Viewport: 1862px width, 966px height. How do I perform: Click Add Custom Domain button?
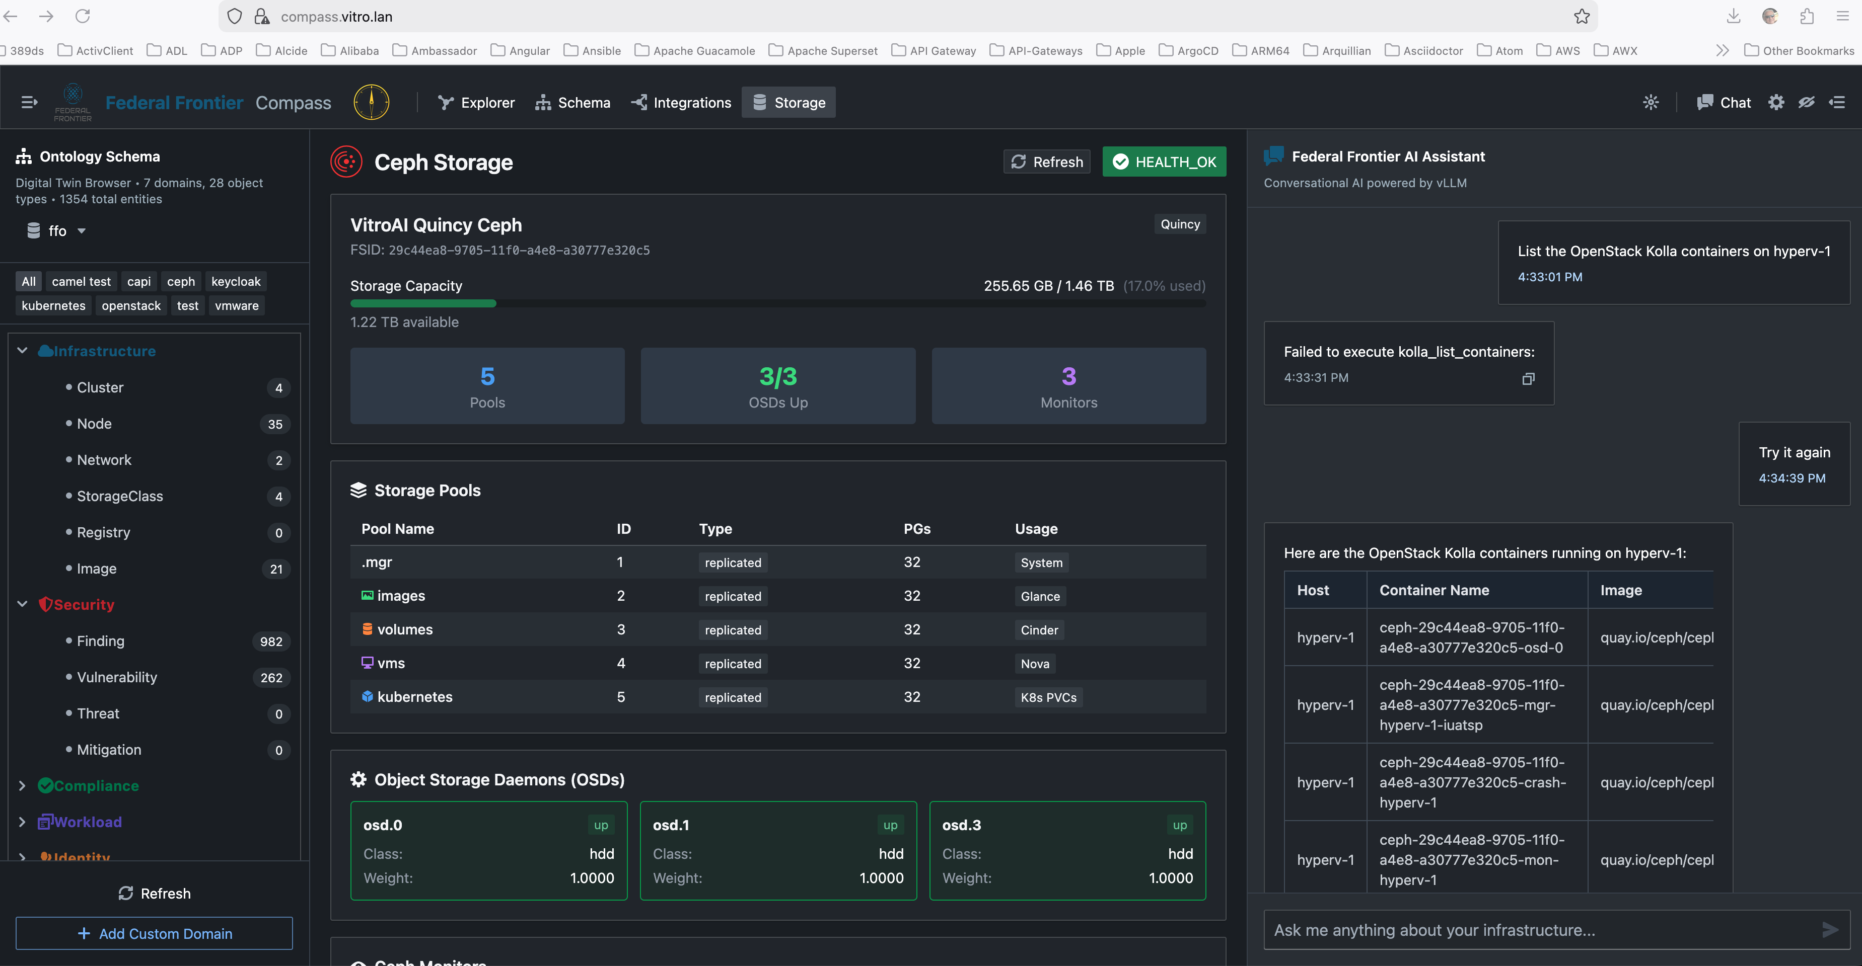(154, 933)
